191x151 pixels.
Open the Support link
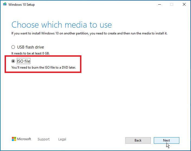coord(44,139)
